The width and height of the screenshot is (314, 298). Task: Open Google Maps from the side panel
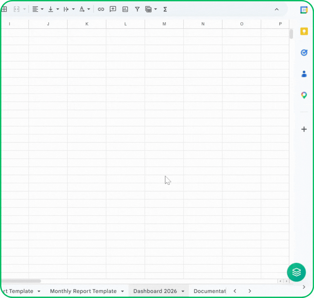click(304, 95)
